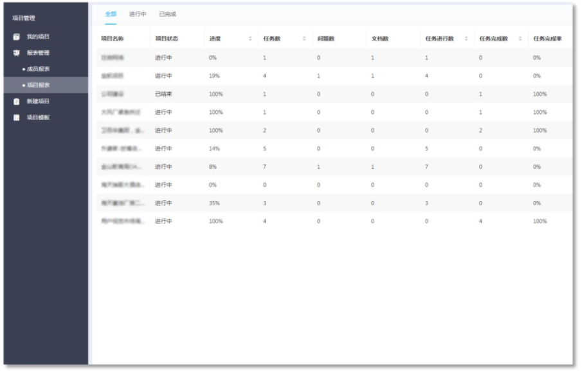This screenshot has width=582, height=376.
Task: Click the 任务完成率 column header
Action: 547,39
